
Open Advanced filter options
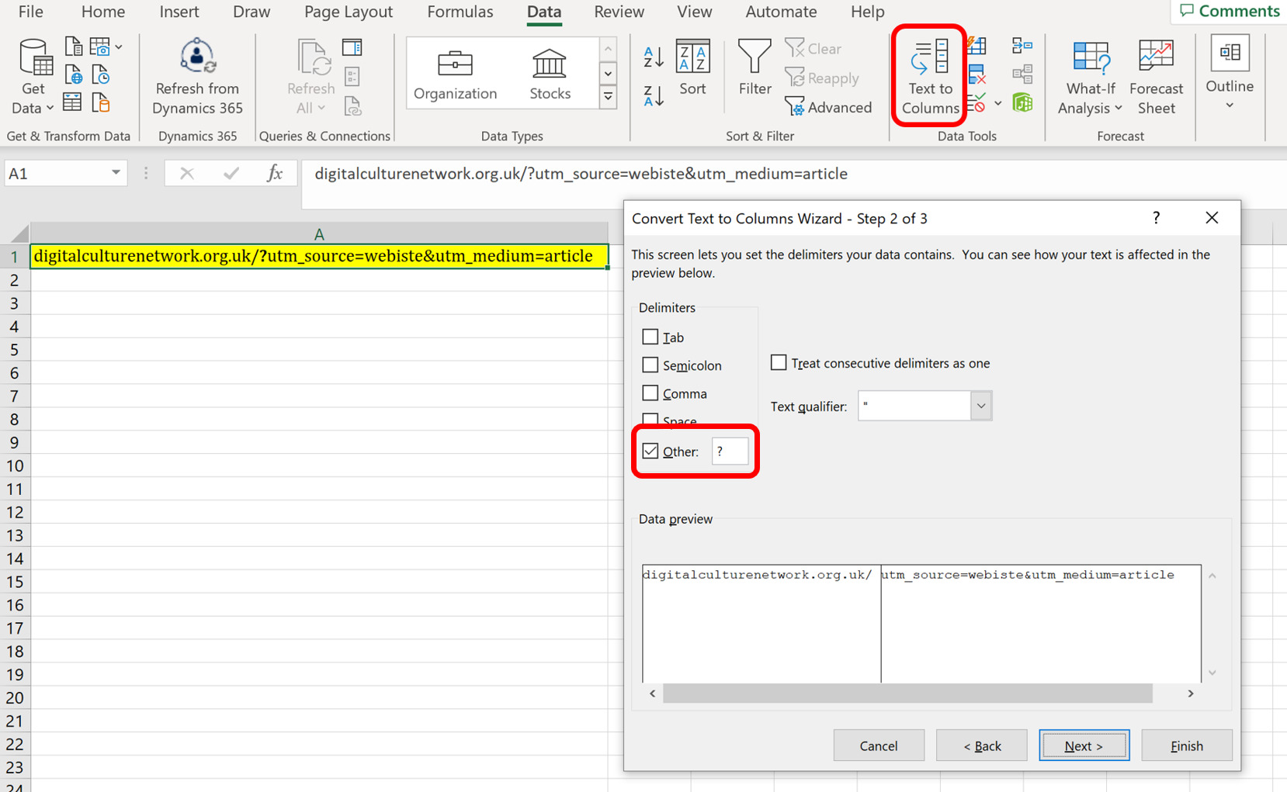click(x=829, y=107)
